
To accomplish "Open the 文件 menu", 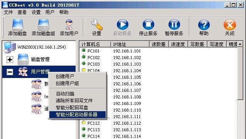I will pyautogui.click(x=8, y=12).
